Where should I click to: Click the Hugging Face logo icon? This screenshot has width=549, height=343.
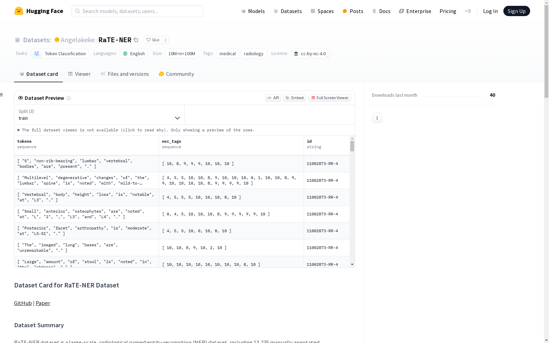tap(19, 11)
